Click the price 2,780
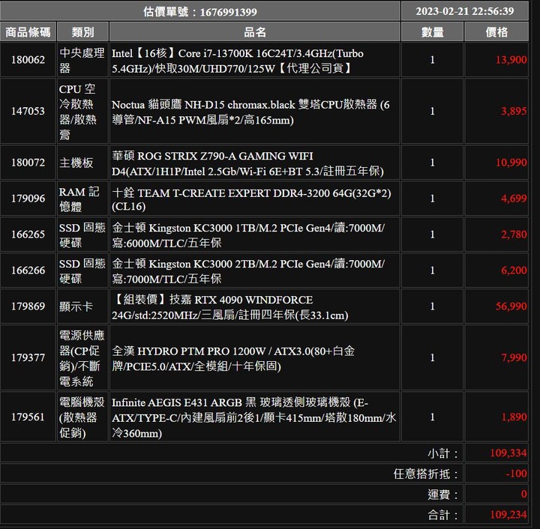Screen dimensions: 540x529 click(x=514, y=235)
